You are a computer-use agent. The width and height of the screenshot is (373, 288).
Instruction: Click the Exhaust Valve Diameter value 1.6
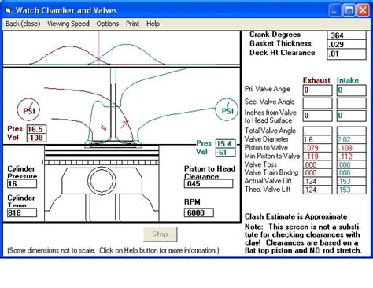(317, 139)
